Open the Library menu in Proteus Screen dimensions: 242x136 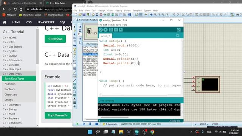[x=127, y=11]
